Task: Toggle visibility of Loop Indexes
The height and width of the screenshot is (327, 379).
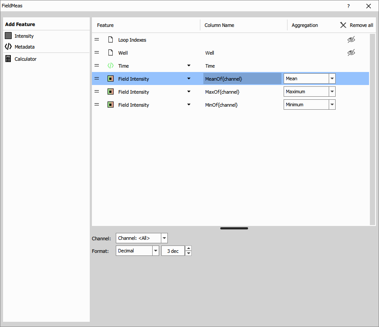Action: (x=351, y=39)
